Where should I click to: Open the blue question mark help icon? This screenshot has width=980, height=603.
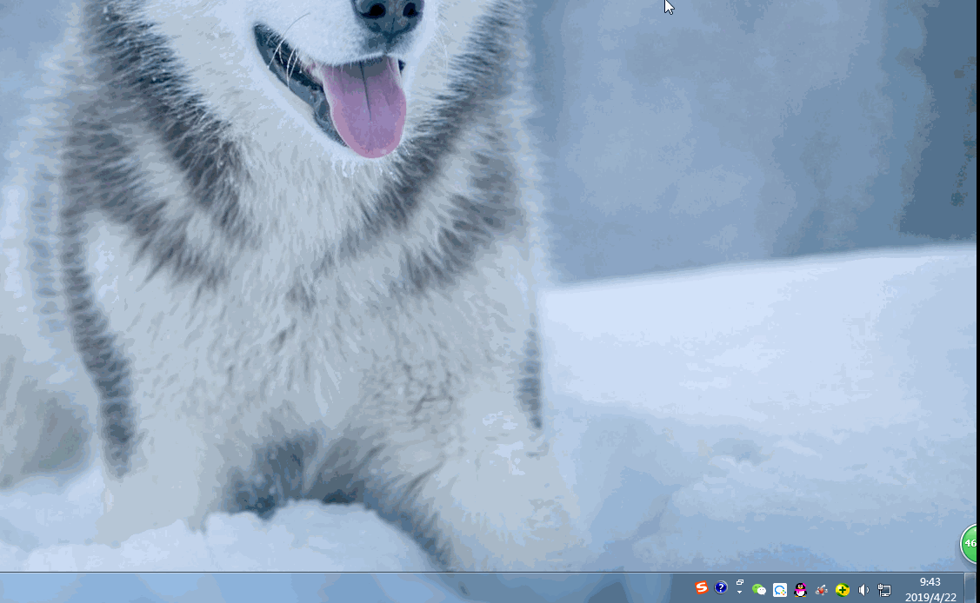(x=721, y=587)
